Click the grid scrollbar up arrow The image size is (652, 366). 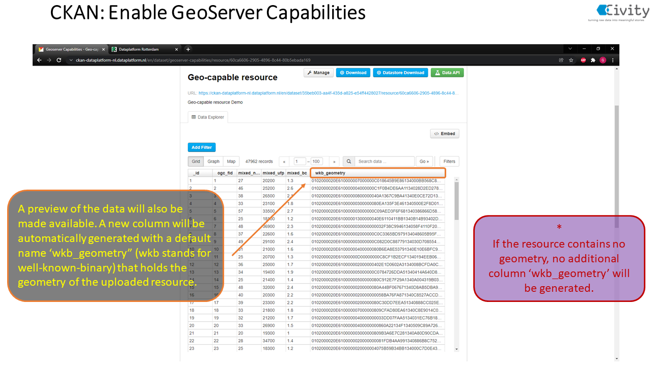(456, 180)
